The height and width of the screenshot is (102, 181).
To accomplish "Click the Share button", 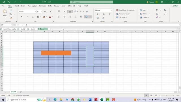I will pyautogui.click(x=175, y=6).
